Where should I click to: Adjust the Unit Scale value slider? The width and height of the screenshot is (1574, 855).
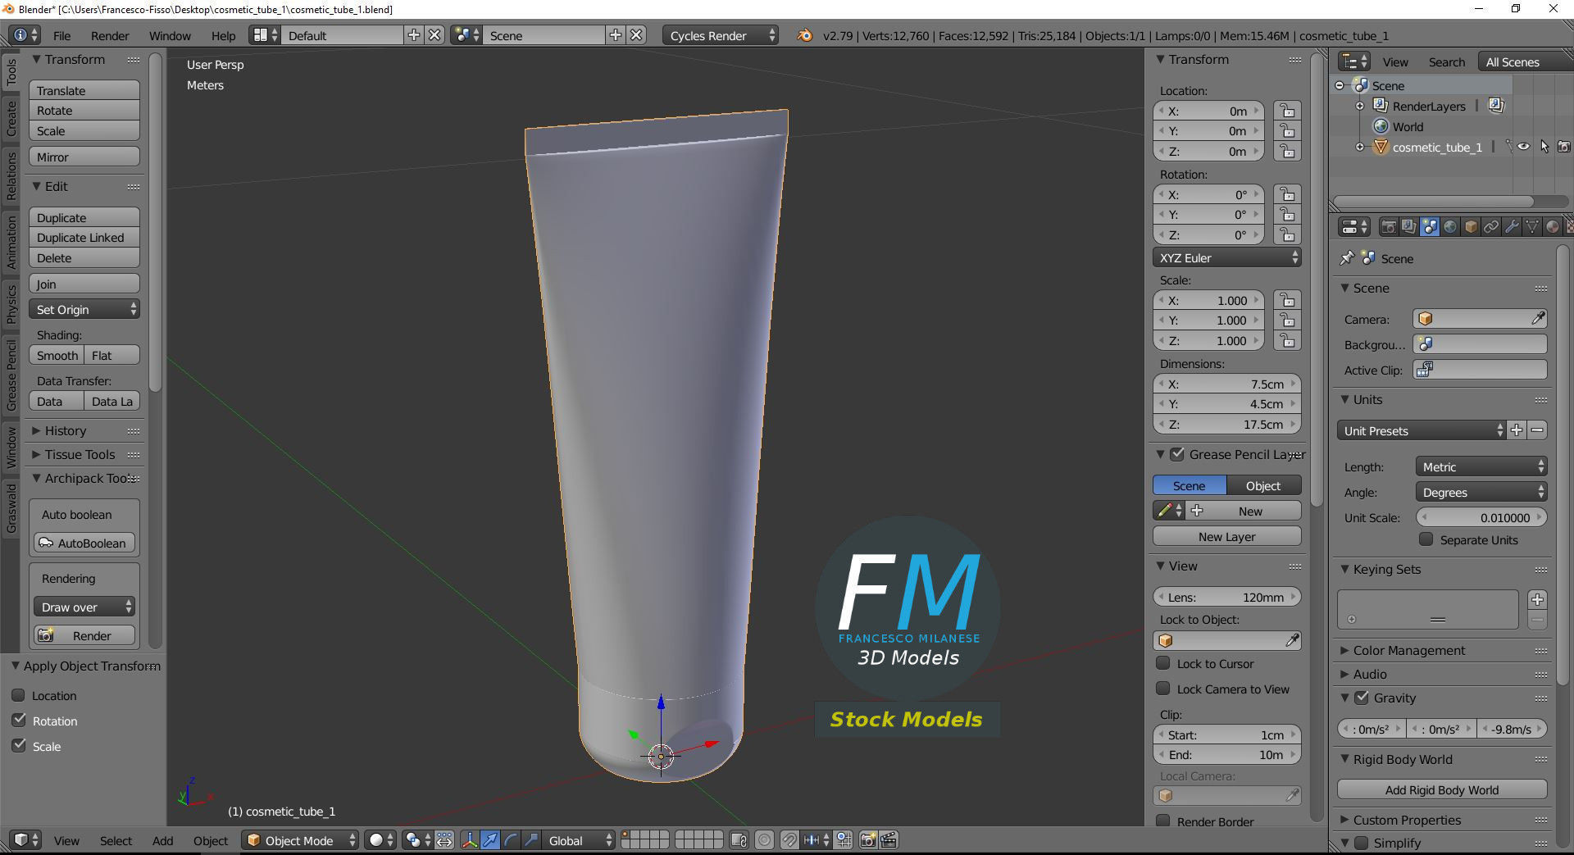pos(1481,517)
